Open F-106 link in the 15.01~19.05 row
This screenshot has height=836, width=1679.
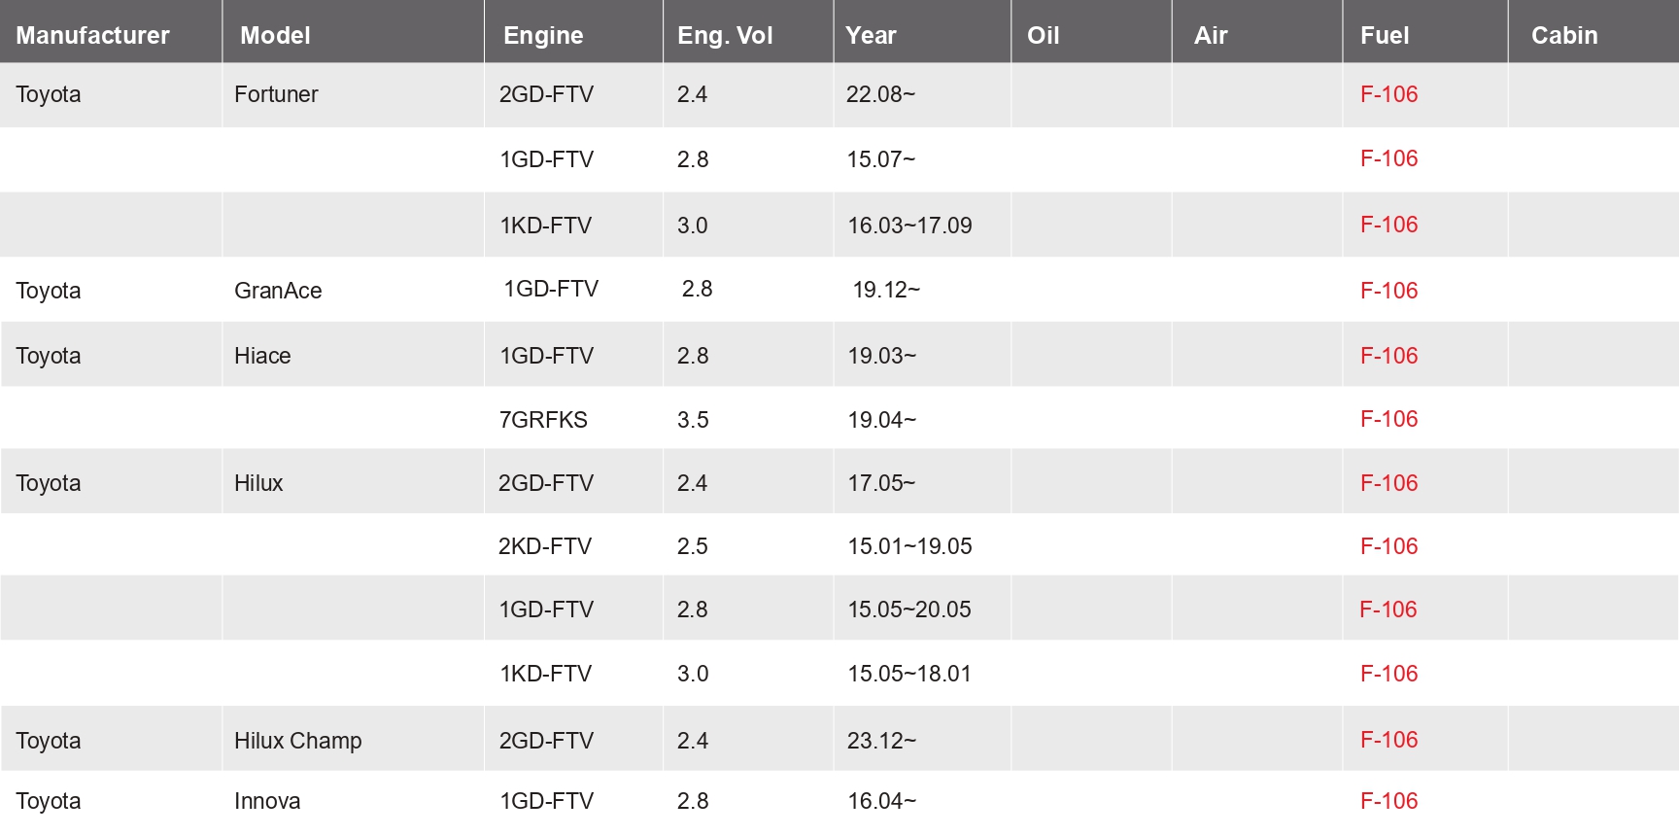[x=1388, y=546]
